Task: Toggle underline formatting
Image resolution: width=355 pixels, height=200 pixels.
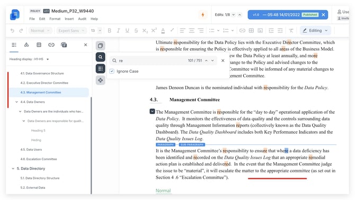Action: (x=127, y=31)
